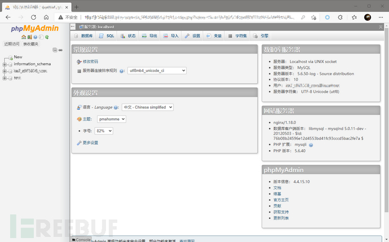Click 'Localhost via UNIX socket' text
Screen dimensions: 389x242
coord(313,61)
